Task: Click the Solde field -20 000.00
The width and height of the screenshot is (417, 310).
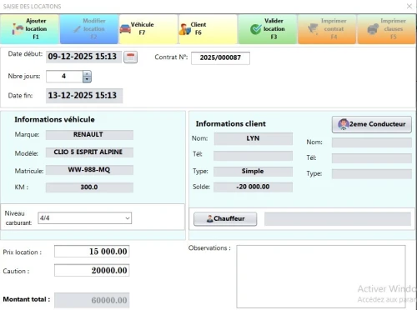Action: [254, 187]
